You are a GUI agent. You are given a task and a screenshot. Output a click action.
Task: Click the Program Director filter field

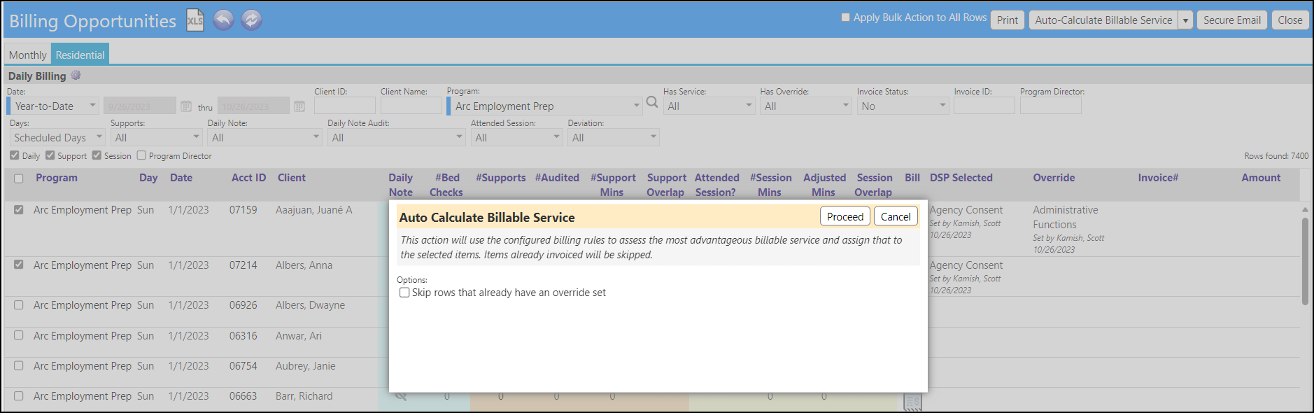coord(1051,106)
